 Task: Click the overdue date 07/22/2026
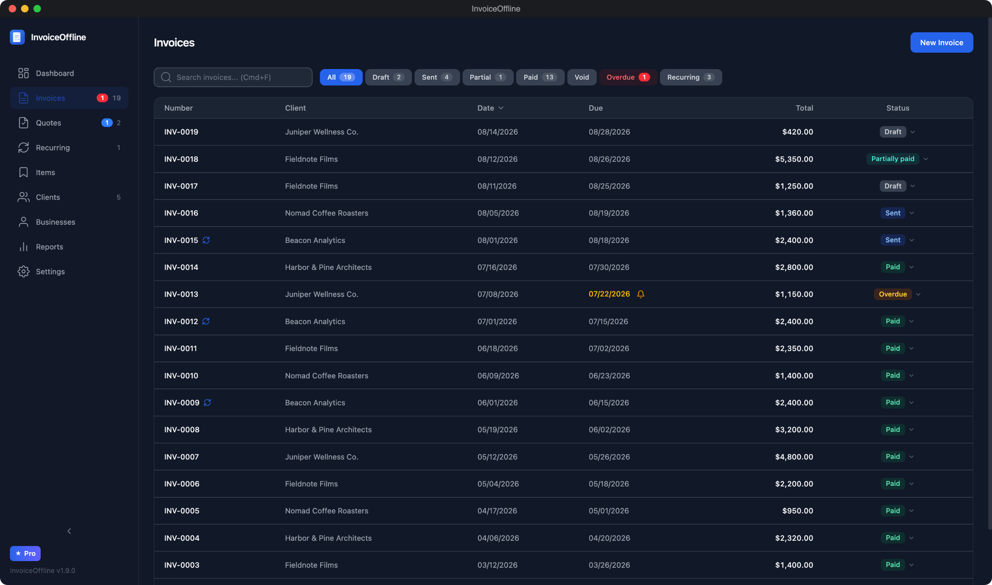(609, 294)
